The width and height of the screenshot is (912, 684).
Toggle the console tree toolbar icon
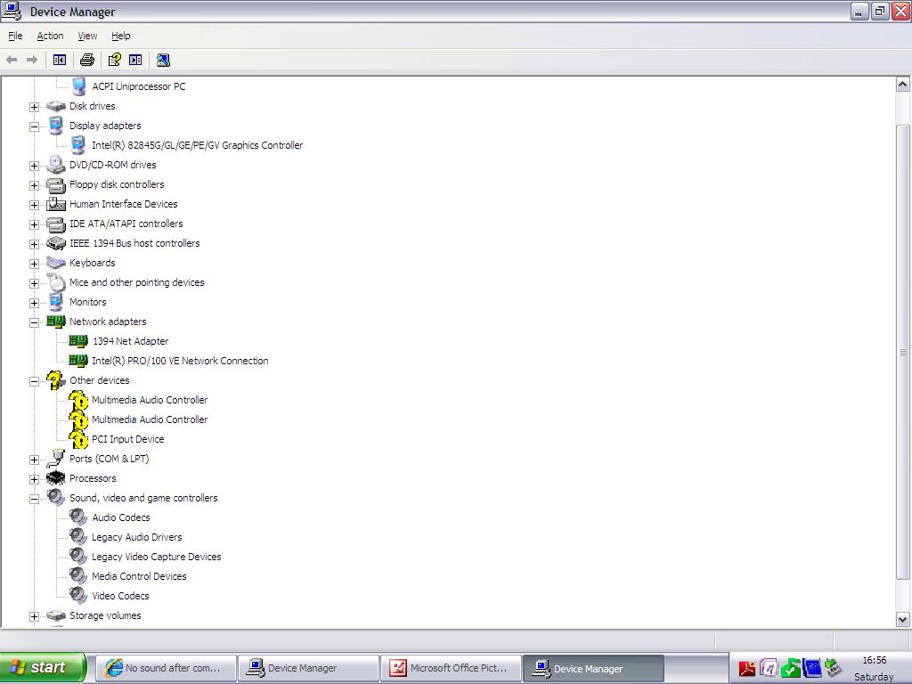pyautogui.click(x=60, y=60)
